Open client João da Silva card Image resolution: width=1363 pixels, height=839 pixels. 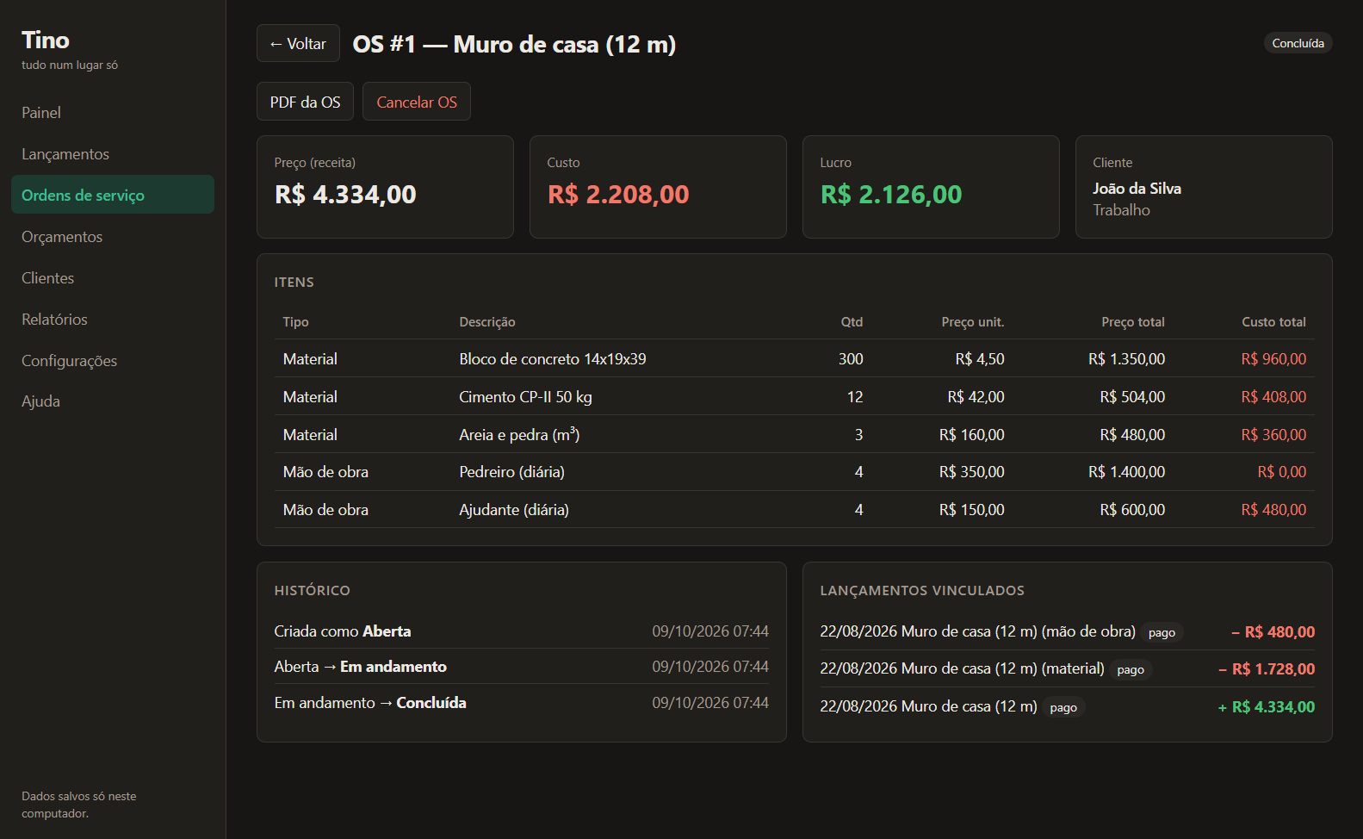[x=1204, y=187]
